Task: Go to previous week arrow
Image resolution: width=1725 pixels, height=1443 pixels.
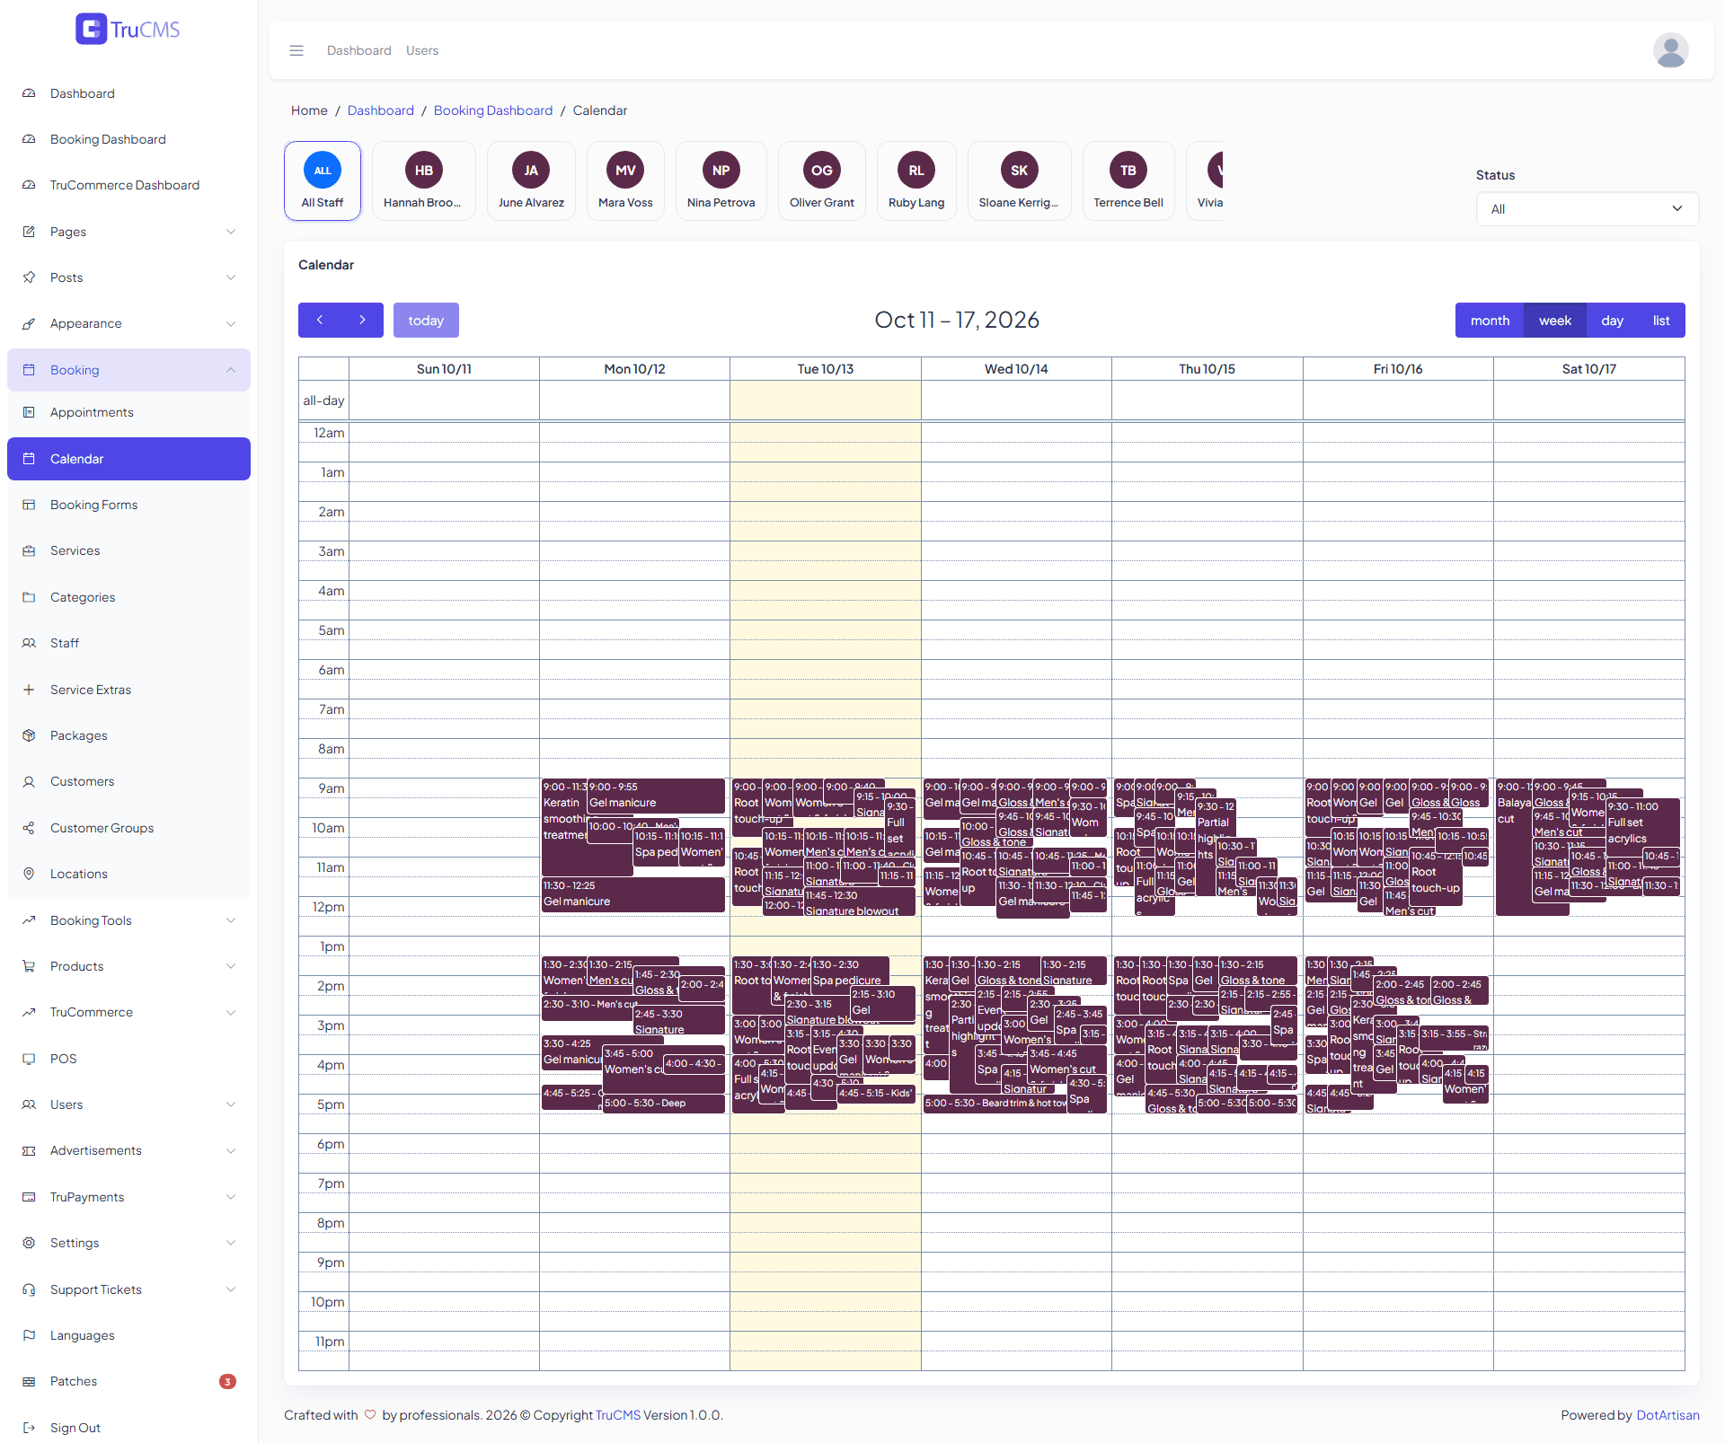Action: pyautogui.click(x=320, y=320)
